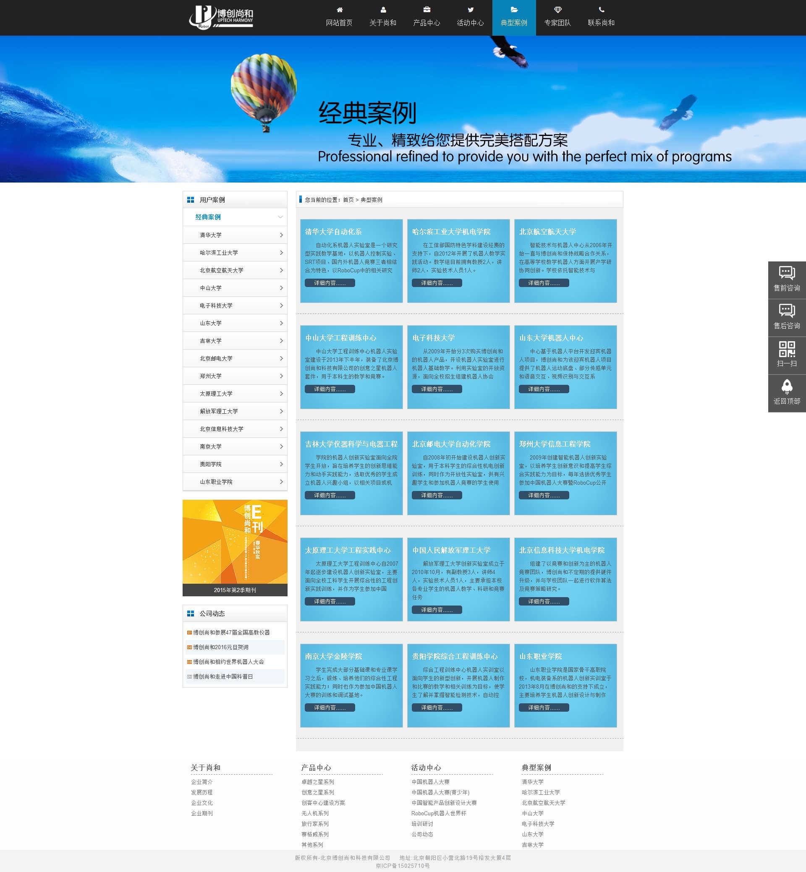This screenshot has height=872, width=806.
Task: Click orange icon before 博创尚和相约世界机器人大会
Action: pos(189,662)
